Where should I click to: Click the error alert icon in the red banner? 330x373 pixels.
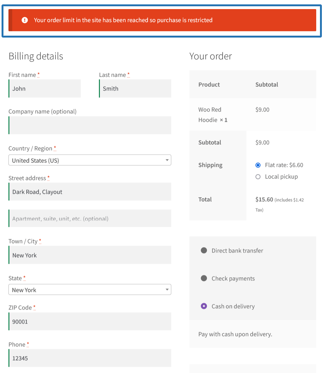[25, 20]
